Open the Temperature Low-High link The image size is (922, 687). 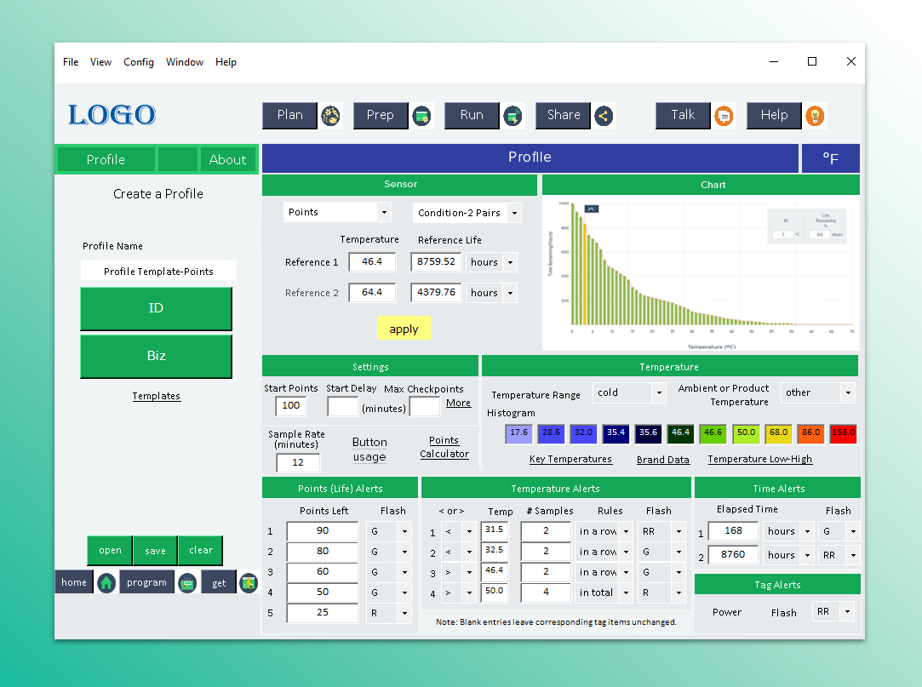tap(759, 460)
